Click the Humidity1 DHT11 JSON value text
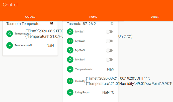This screenshot has height=102, width=173. click(129, 81)
